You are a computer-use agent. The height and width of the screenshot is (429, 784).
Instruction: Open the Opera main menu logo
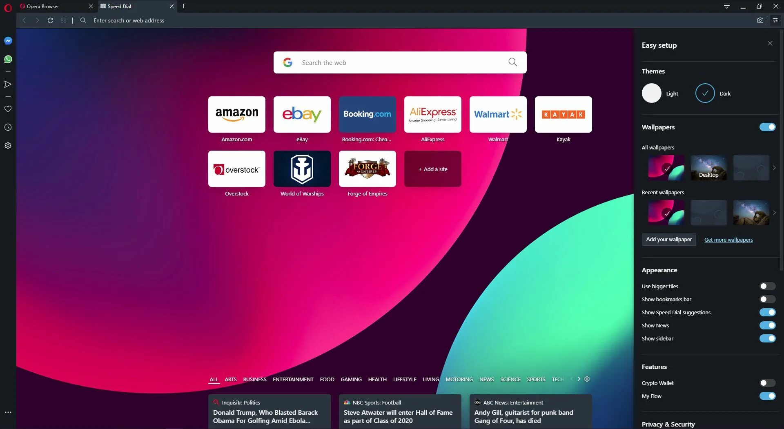pyautogui.click(x=8, y=7)
